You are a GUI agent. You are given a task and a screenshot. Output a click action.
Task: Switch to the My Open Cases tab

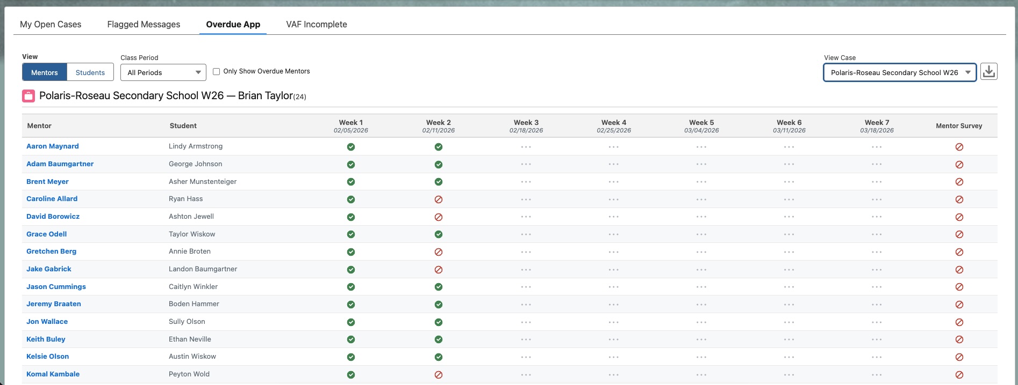coord(51,24)
